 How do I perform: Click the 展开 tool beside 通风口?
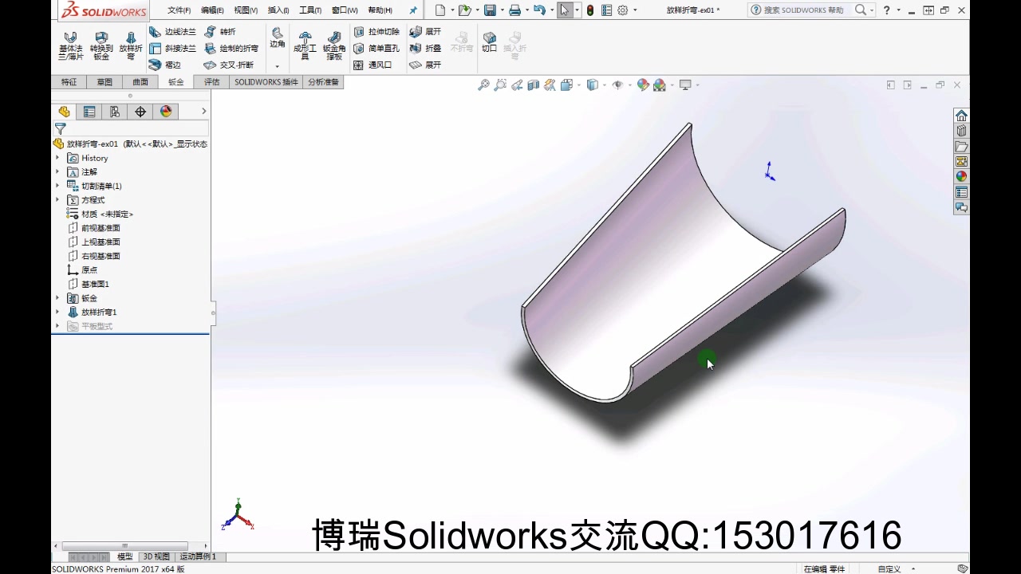point(425,65)
